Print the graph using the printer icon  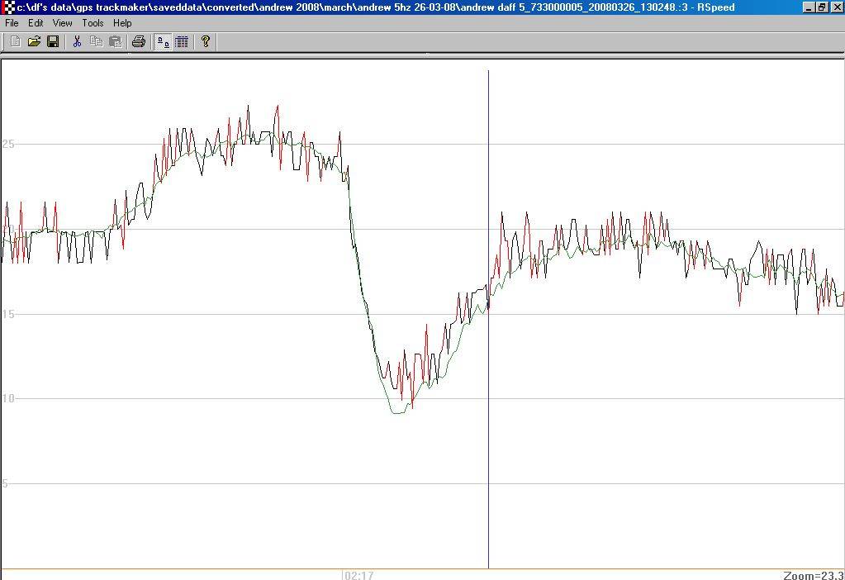139,41
